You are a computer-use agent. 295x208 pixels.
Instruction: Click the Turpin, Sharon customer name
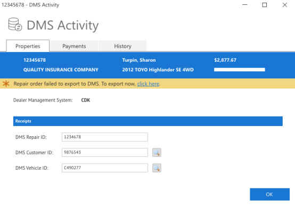139,60
